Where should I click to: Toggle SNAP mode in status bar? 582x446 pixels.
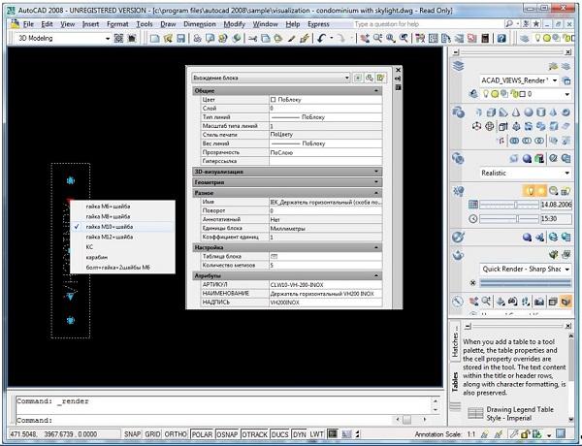[132, 434]
